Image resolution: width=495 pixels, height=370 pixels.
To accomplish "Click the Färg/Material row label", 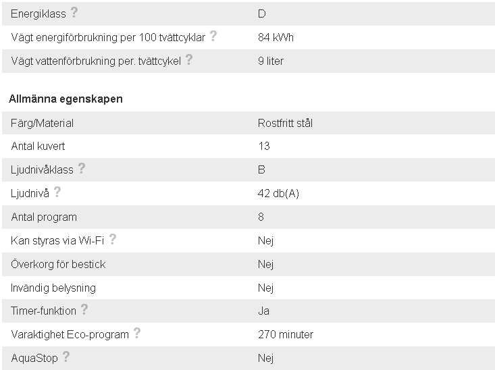I will click(42, 123).
